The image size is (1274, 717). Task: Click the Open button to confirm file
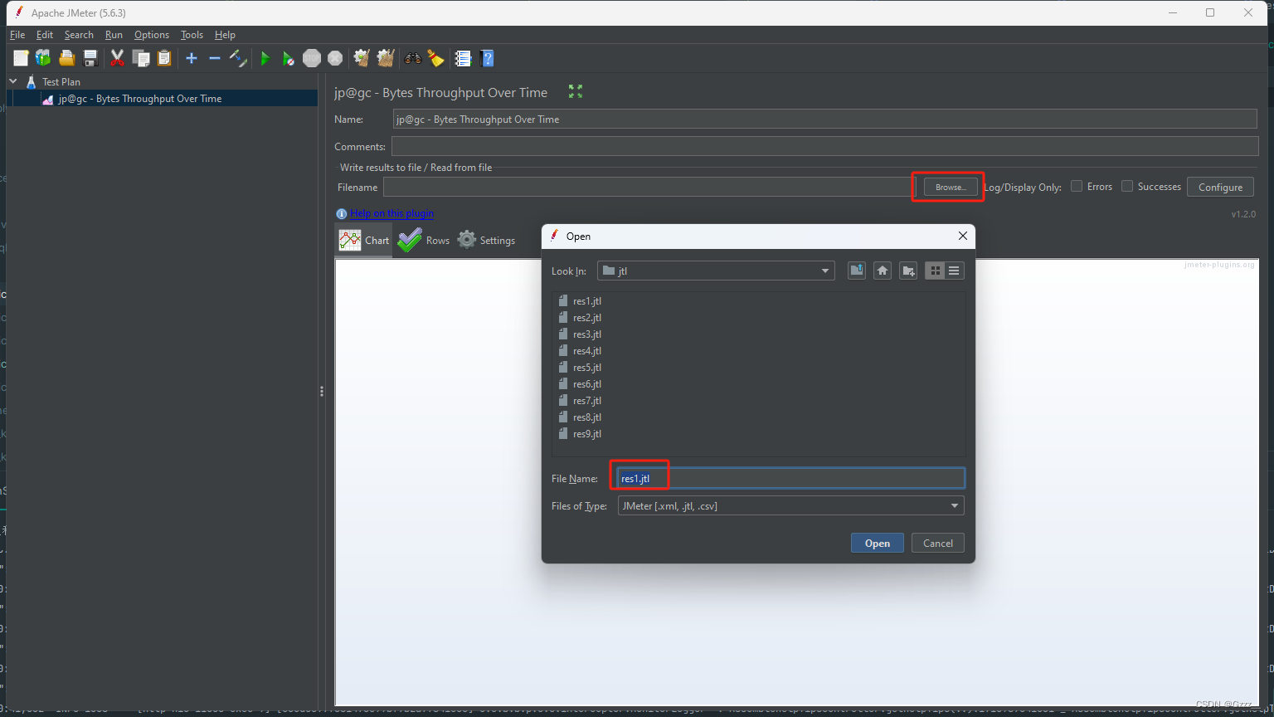coord(877,542)
